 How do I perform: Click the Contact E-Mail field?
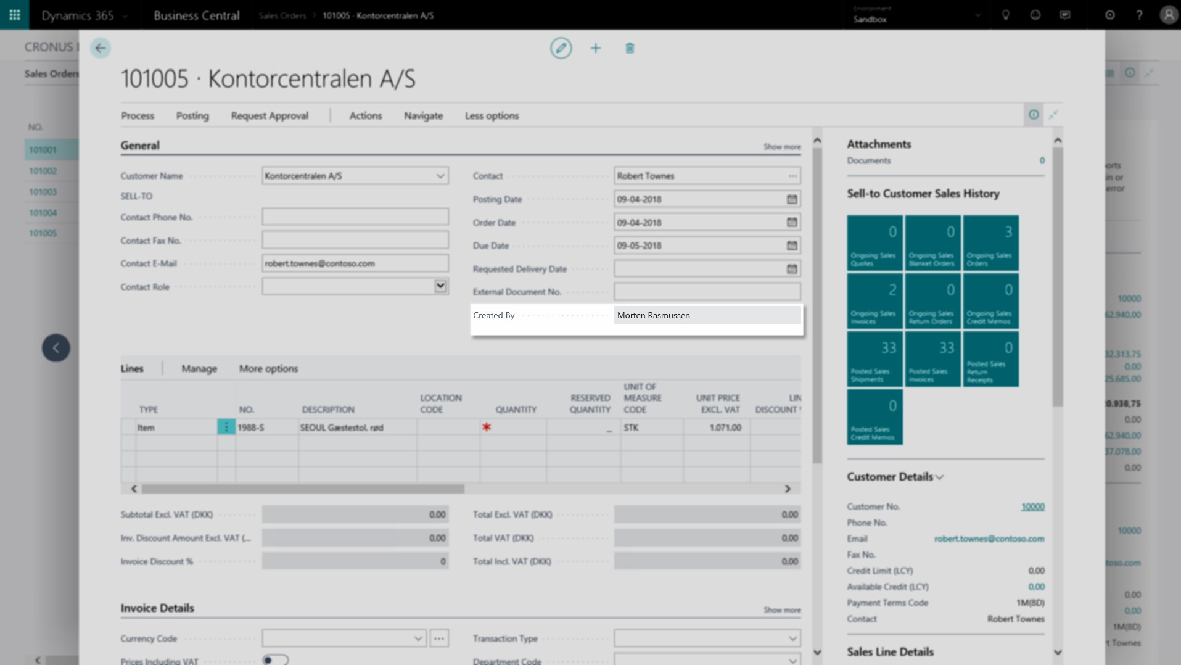355,263
